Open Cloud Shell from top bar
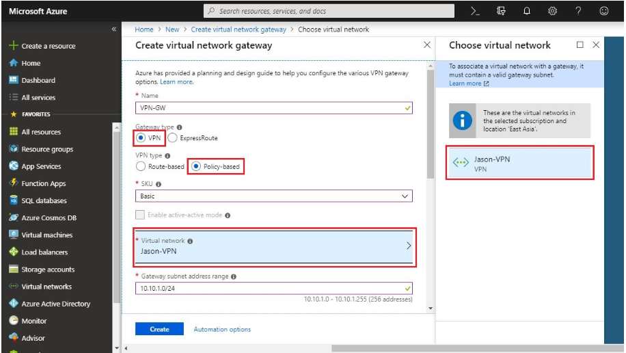The image size is (626, 353). 476,11
